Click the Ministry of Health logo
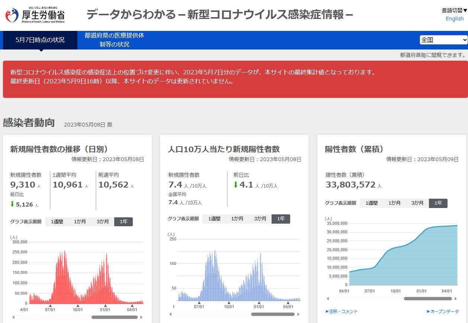Screen dimensions: 468x323 pyautogui.click(x=35, y=15)
